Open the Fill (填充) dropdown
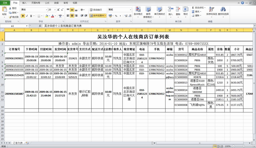256x148 pixels. tap(196, 12)
